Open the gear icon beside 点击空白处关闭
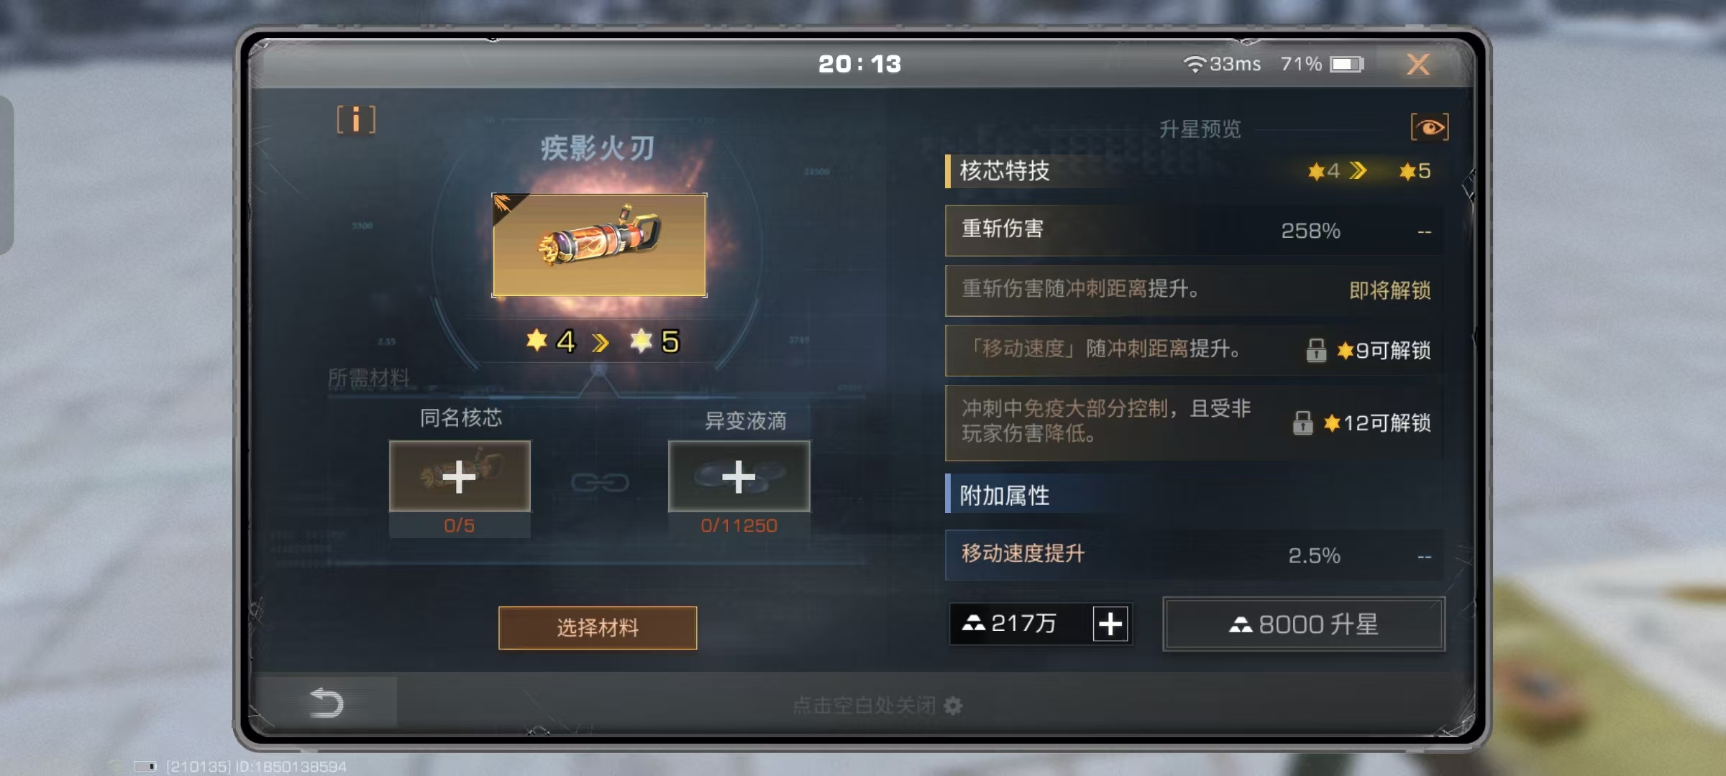The height and width of the screenshot is (776, 1726). (x=953, y=706)
